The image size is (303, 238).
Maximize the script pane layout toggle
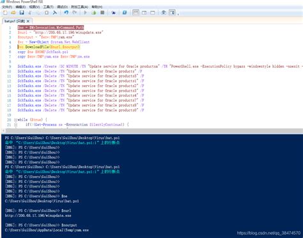point(153,13)
